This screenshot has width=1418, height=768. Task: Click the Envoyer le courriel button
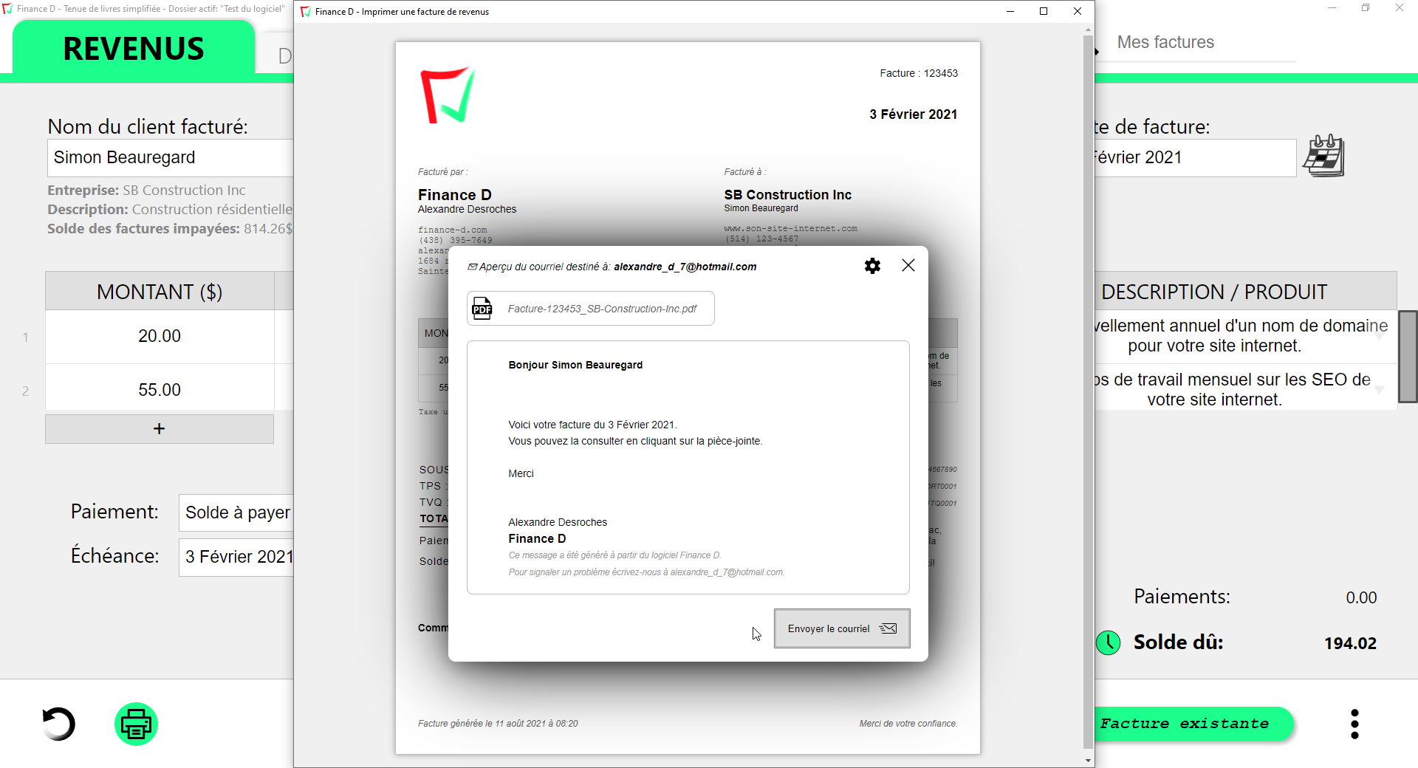coord(841,628)
